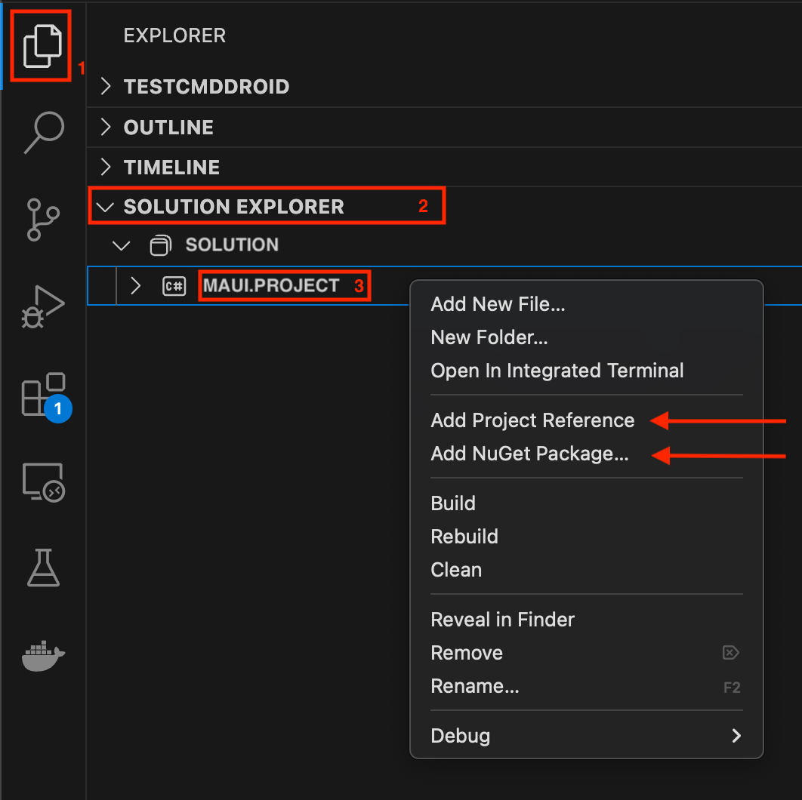This screenshot has width=802, height=800.
Task: Open the Remote Explorer panel
Action: click(x=42, y=481)
